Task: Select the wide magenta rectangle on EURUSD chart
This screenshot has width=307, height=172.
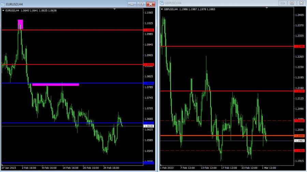Action: pos(56,84)
